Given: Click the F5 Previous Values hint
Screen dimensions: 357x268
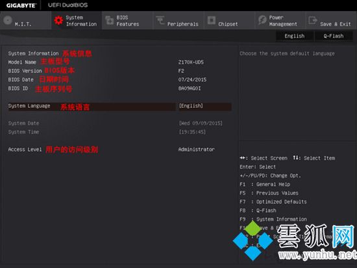Looking at the screenshot, I should point(269,193).
